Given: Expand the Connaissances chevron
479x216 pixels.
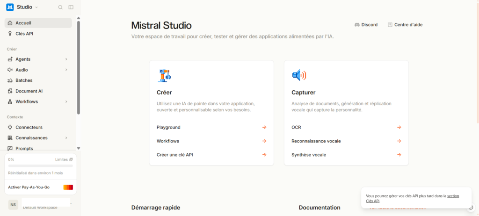Looking at the screenshot, I should pos(66,138).
